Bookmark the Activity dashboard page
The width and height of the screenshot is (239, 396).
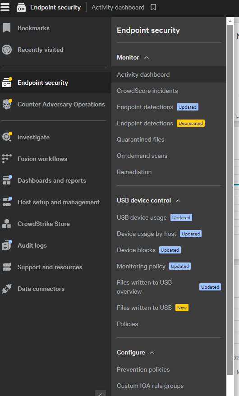(153, 7)
